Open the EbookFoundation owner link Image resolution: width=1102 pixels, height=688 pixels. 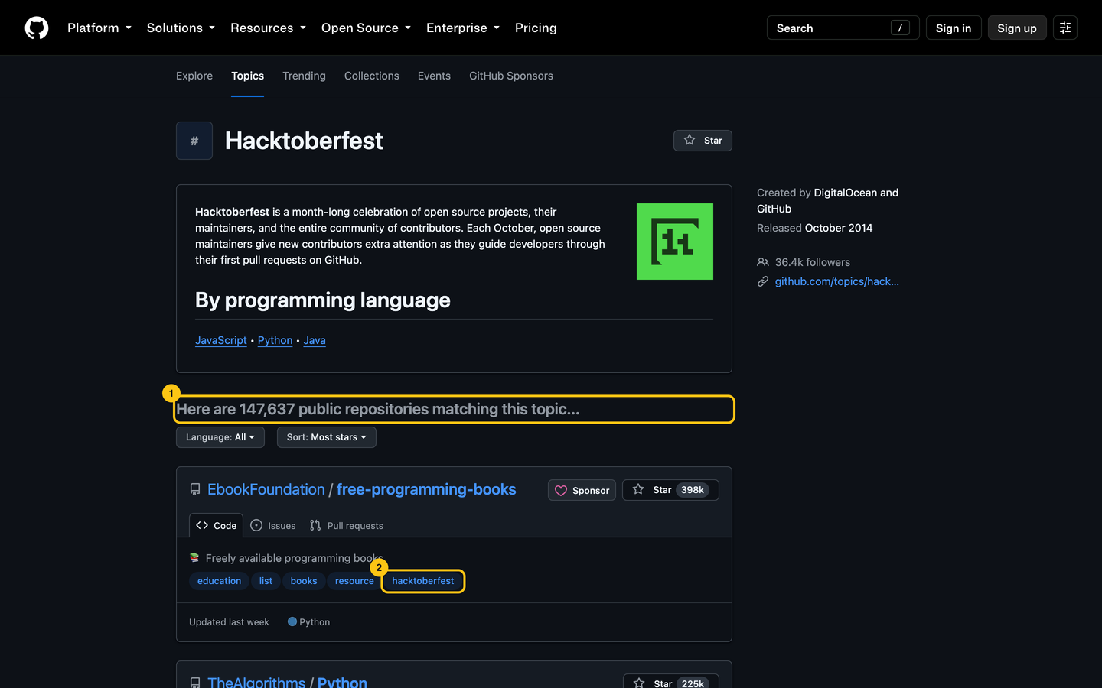266,489
